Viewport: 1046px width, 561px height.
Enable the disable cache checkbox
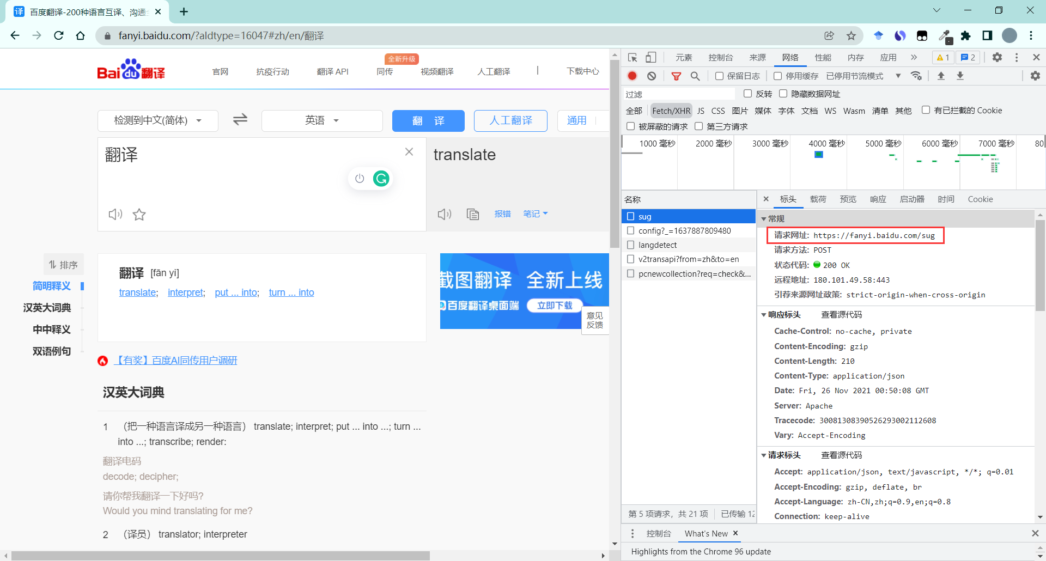coord(777,76)
